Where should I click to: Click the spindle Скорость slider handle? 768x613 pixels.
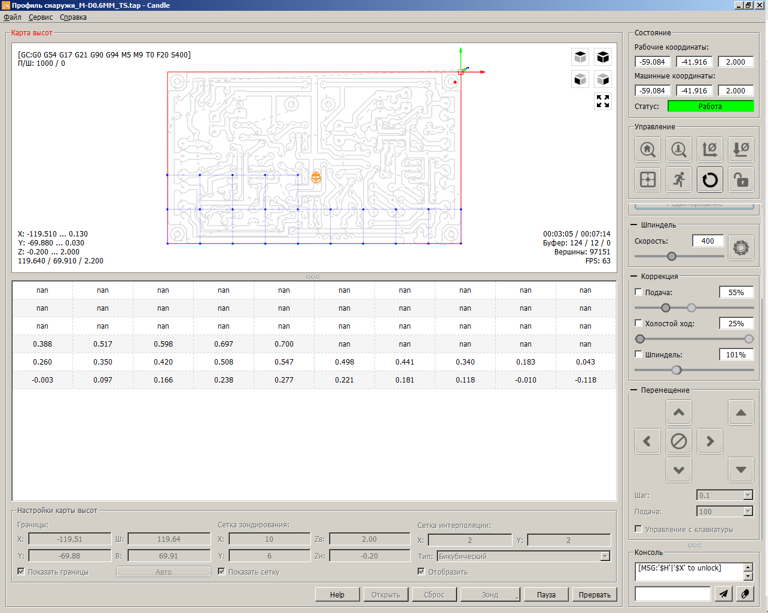[x=672, y=256]
